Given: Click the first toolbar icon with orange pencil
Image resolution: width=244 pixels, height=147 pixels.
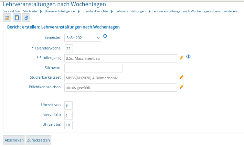Looking at the screenshot, I should pyautogui.click(x=7, y=18).
